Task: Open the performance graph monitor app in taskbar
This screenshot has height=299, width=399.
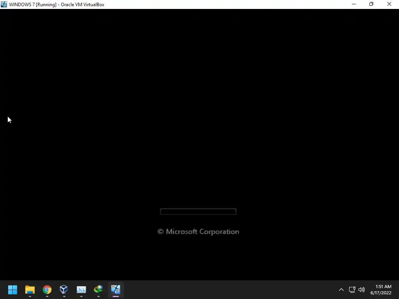Action: coord(81,290)
